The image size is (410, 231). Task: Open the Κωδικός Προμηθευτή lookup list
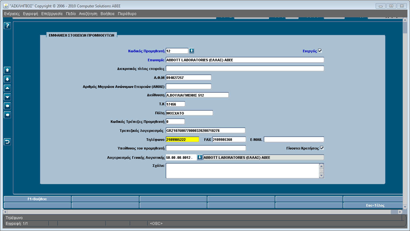coord(192,51)
